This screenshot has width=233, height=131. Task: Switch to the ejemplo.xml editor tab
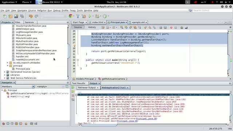coord(138,22)
